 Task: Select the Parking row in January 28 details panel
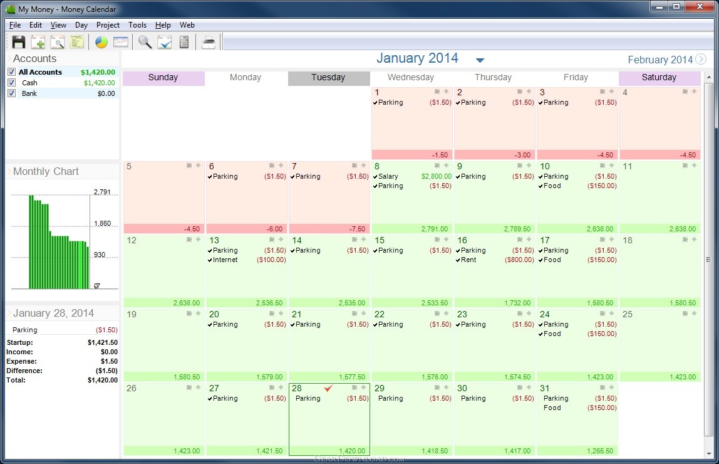63,330
